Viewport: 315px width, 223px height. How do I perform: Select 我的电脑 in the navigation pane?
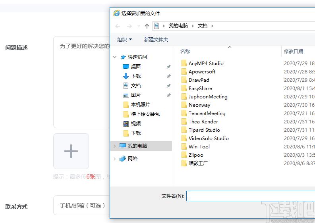(x=137, y=146)
